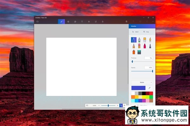
Task: Pick the dark red color swatch
Action: (148, 93)
